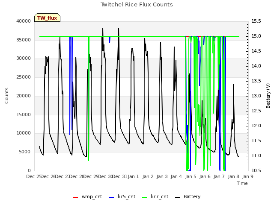Select the li77_cnt legend label

coord(160,196)
